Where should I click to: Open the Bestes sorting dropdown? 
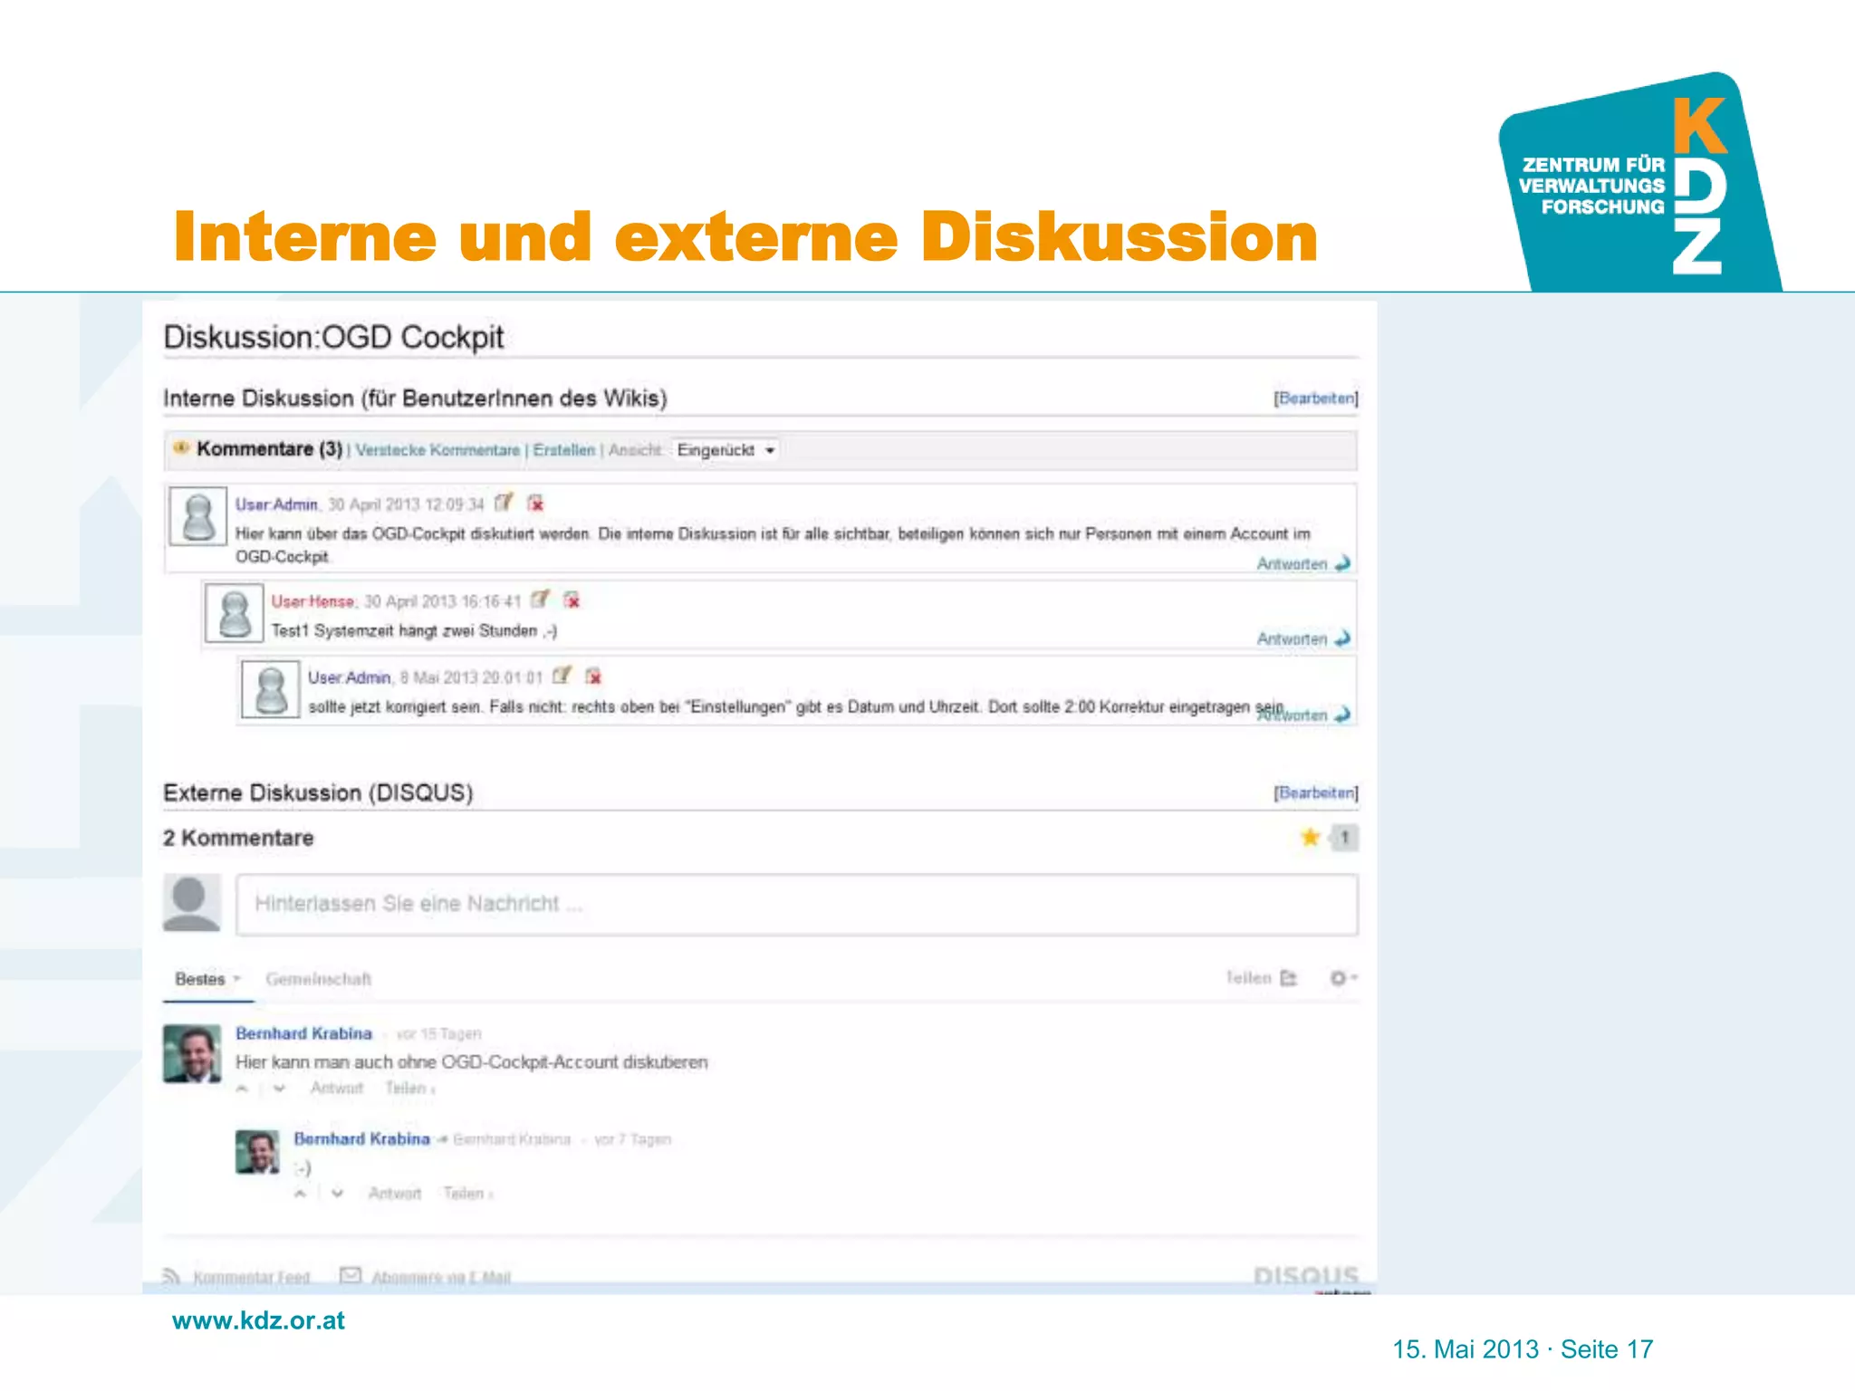207,979
